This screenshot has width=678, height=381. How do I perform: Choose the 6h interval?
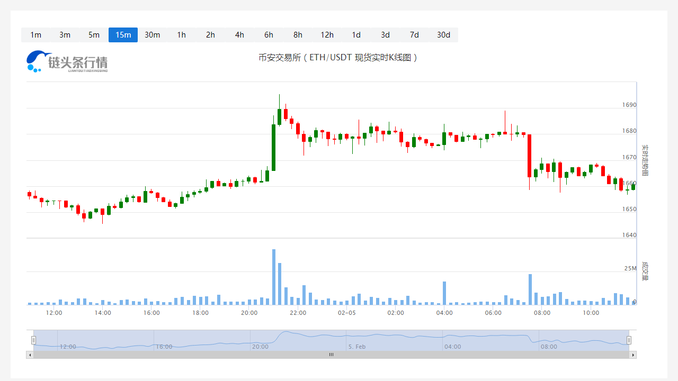tap(269, 35)
